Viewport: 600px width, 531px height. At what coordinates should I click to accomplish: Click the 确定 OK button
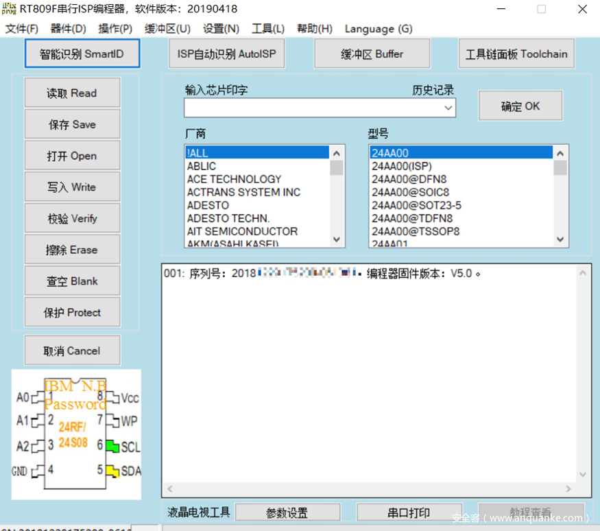click(520, 105)
